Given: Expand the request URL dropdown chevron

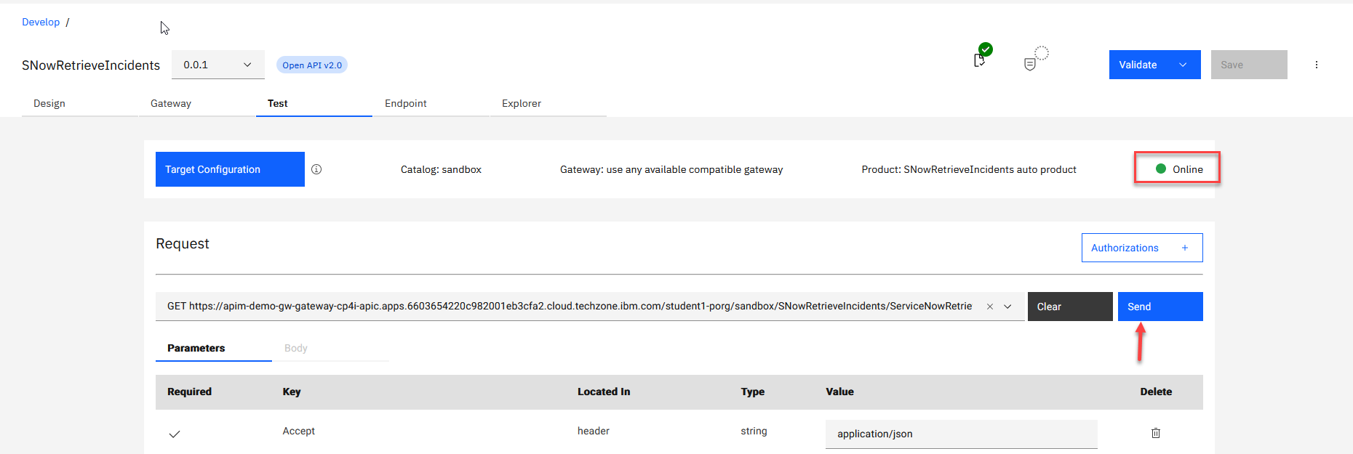Looking at the screenshot, I should (x=1007, y=307).
